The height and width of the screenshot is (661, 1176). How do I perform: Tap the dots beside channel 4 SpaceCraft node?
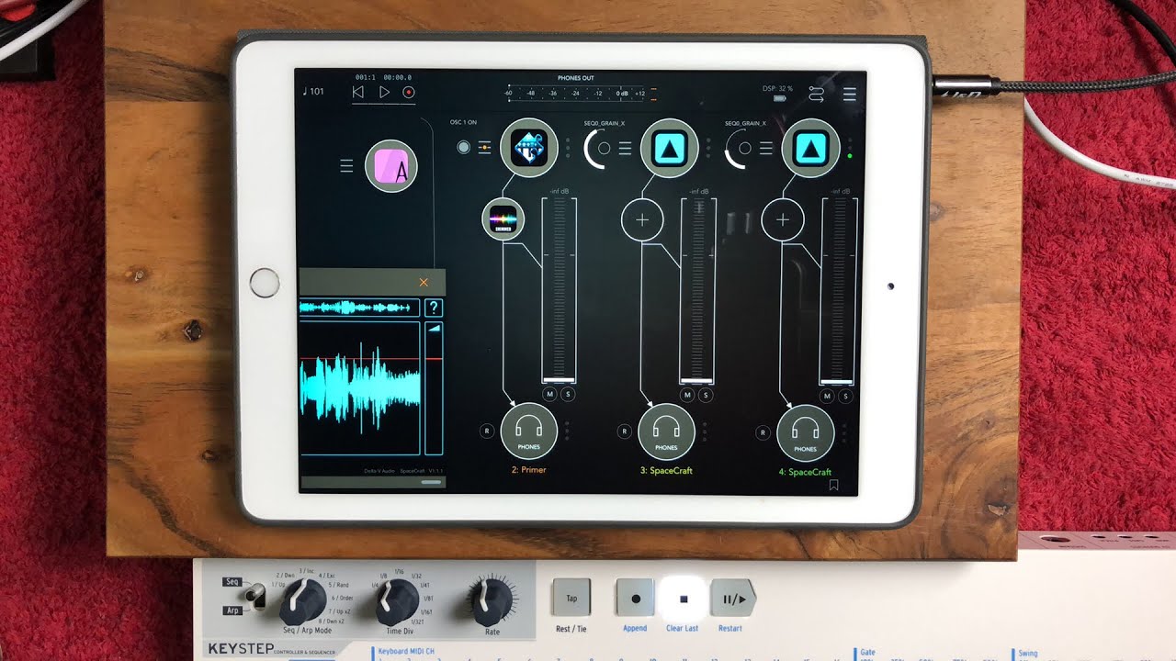850,148
